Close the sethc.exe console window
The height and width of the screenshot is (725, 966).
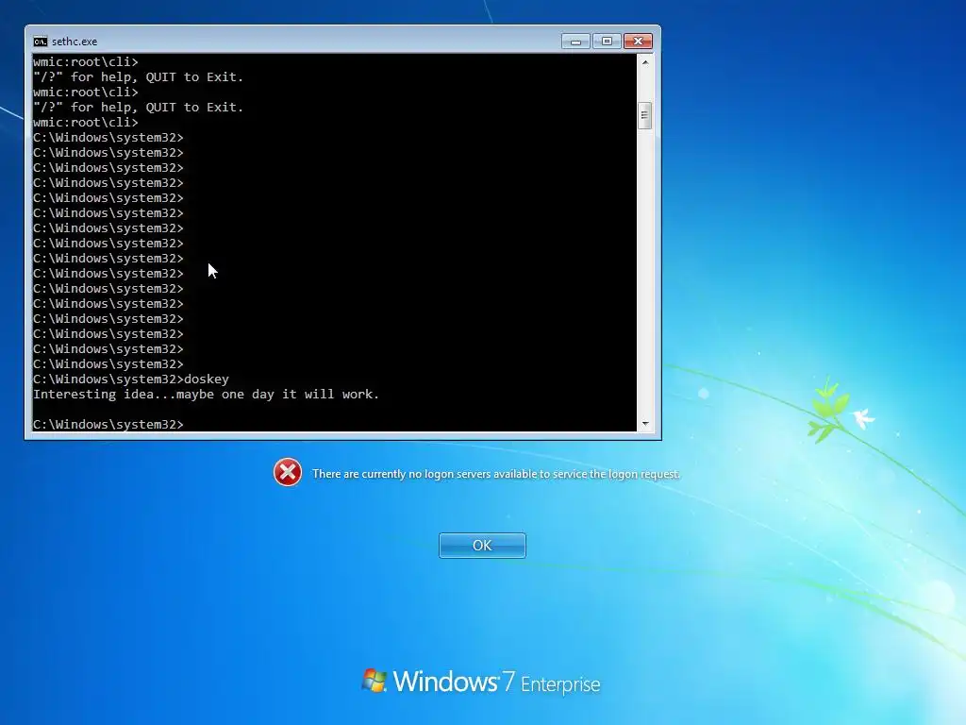[639, 42]
